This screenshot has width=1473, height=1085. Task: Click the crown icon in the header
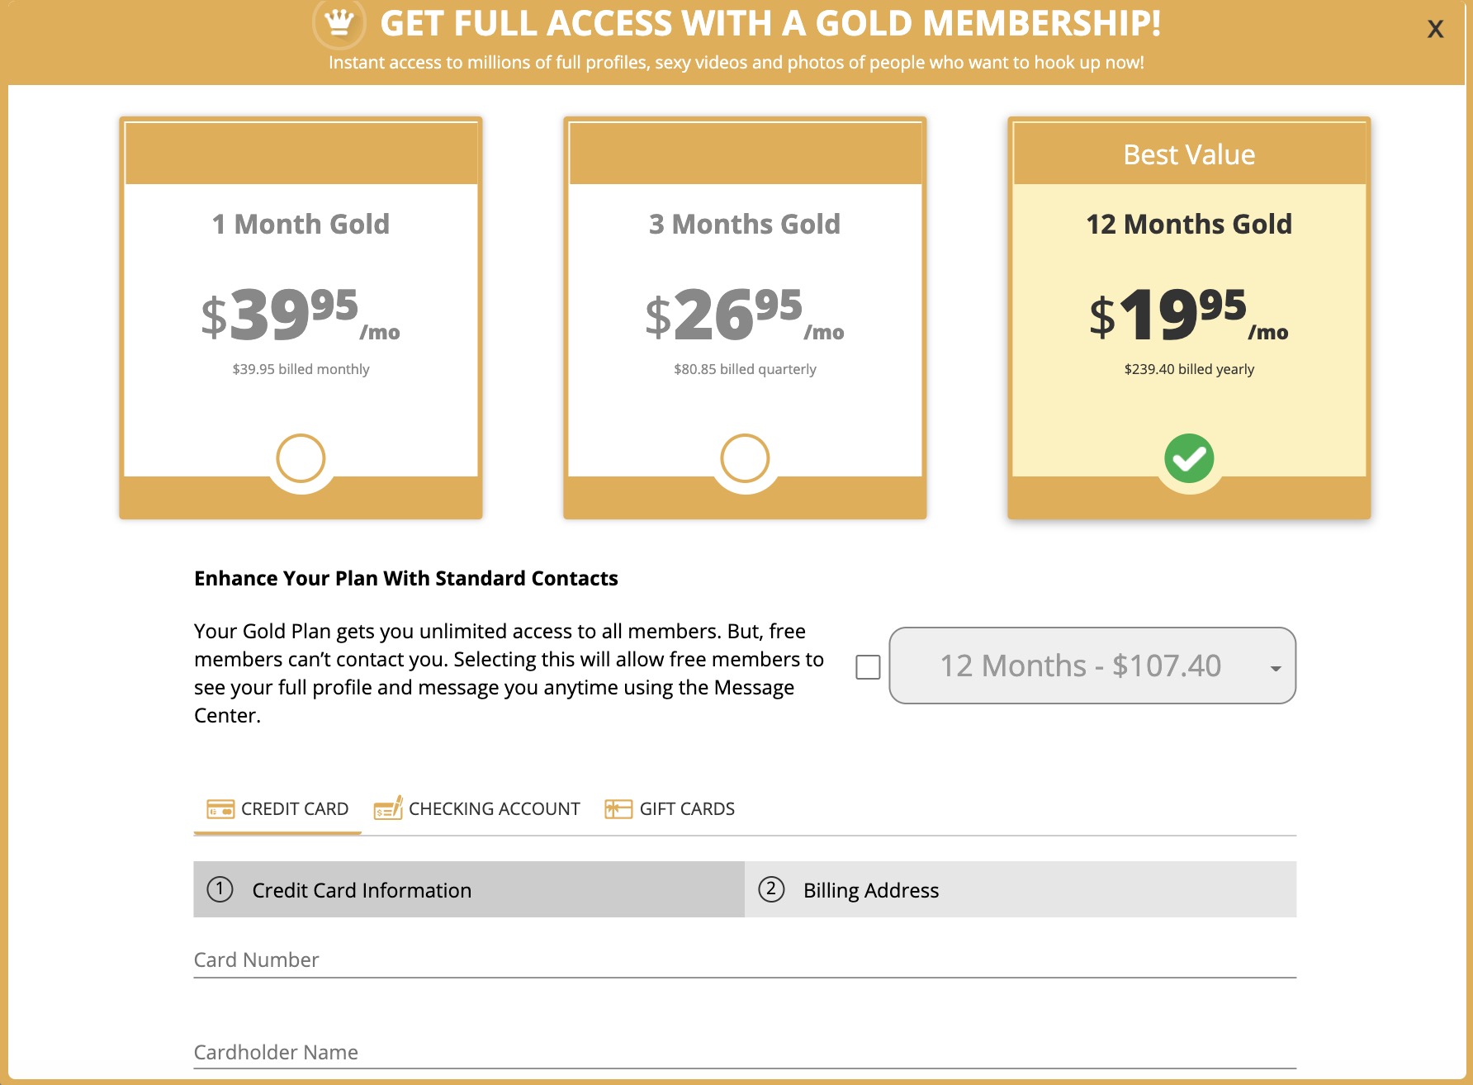click(x=339, y=22)
